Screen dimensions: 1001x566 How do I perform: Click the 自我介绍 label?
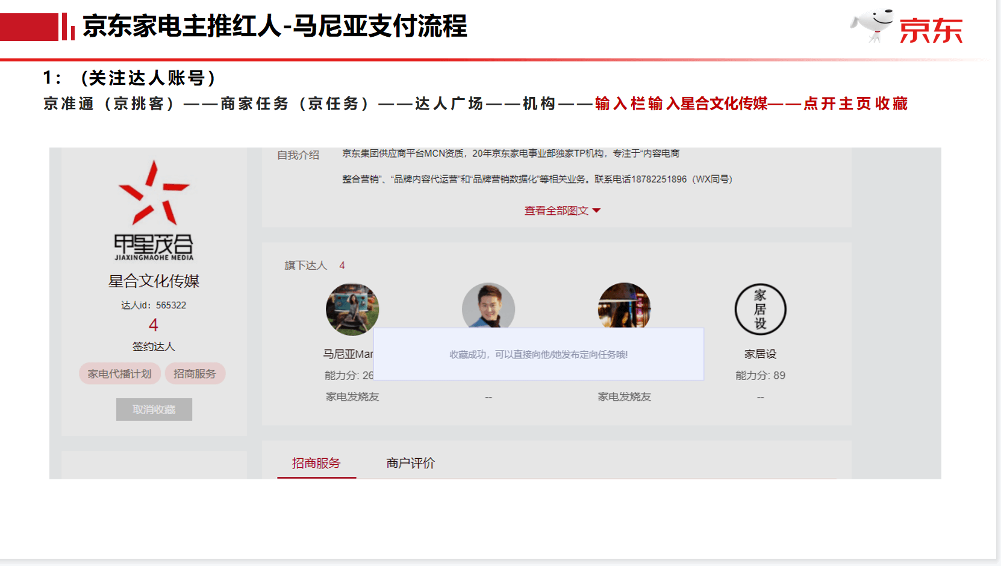point(298,155)
